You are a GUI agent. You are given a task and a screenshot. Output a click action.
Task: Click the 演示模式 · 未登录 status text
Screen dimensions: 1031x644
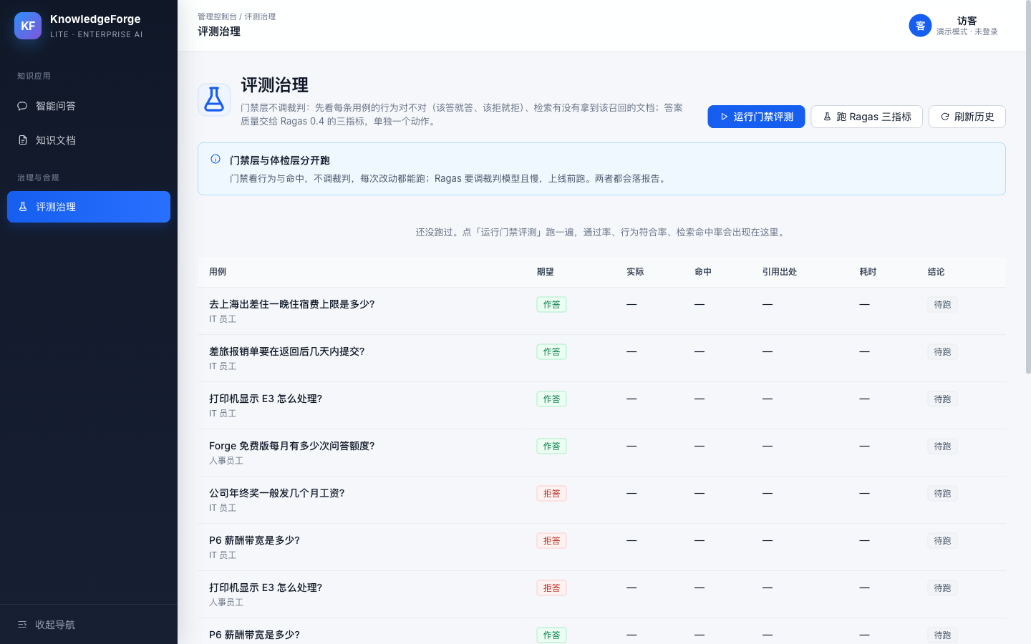pos(967,31)
